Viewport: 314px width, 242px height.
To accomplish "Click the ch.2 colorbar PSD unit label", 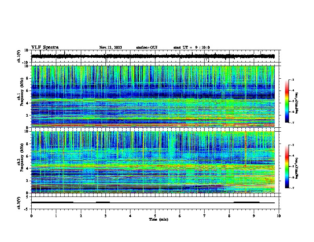I will pyautogui.click(x=297, y=168).
